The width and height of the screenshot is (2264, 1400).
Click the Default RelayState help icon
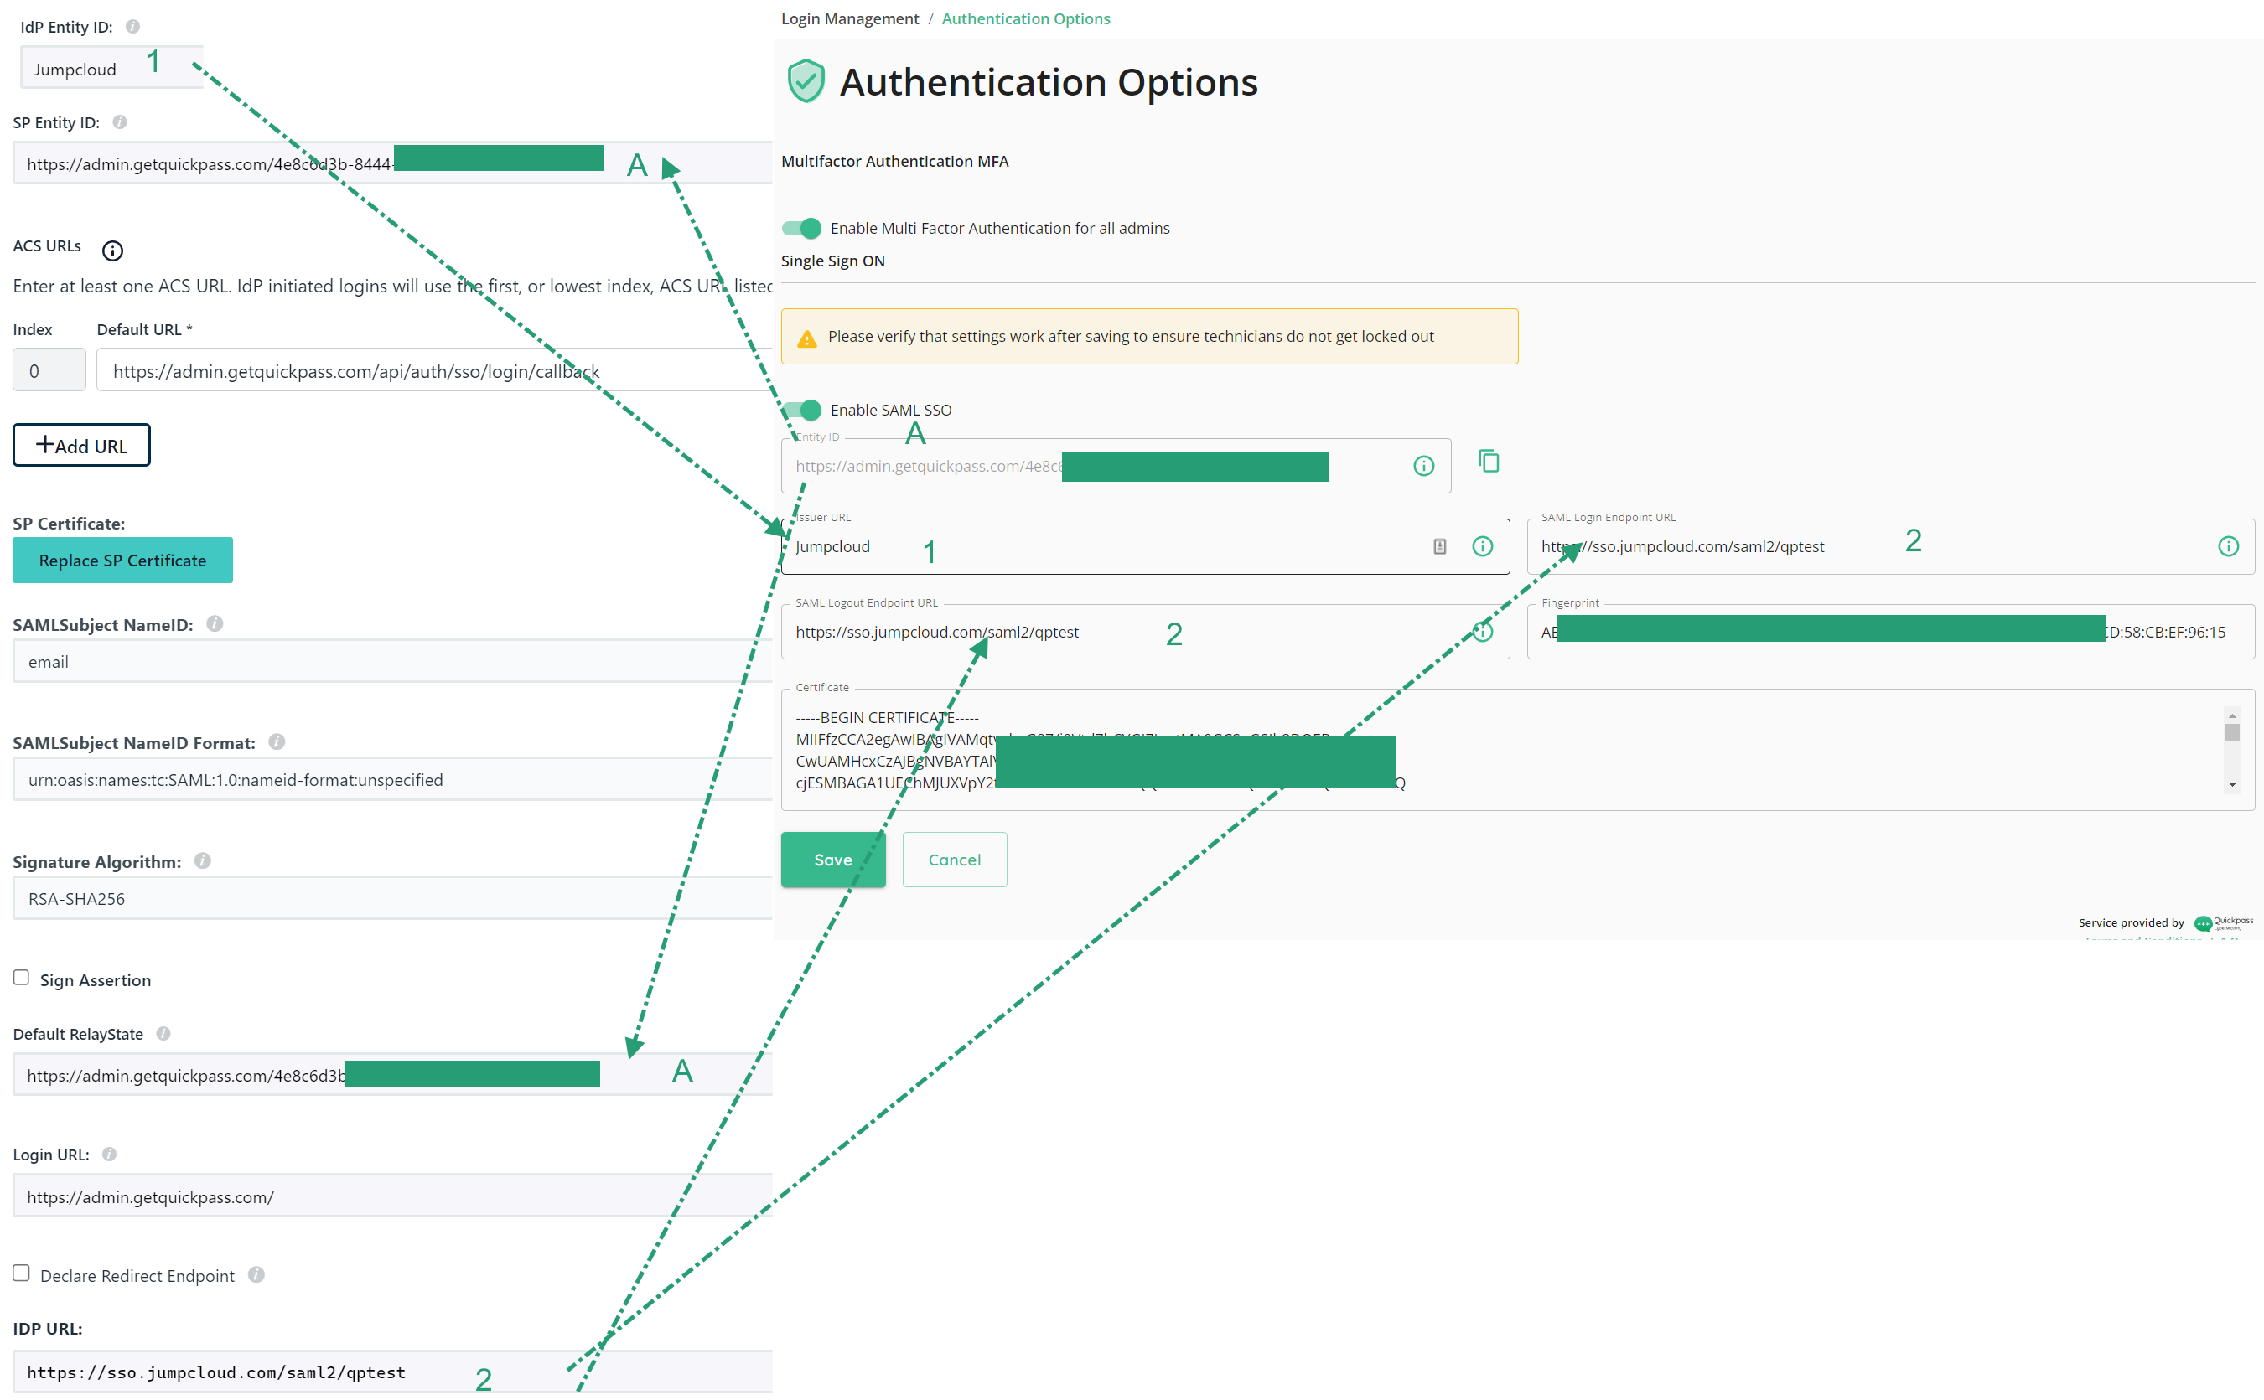tap(163, 1033)
